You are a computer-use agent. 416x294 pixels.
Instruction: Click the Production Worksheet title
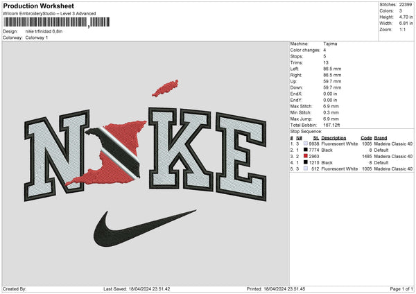pos(38,6)
